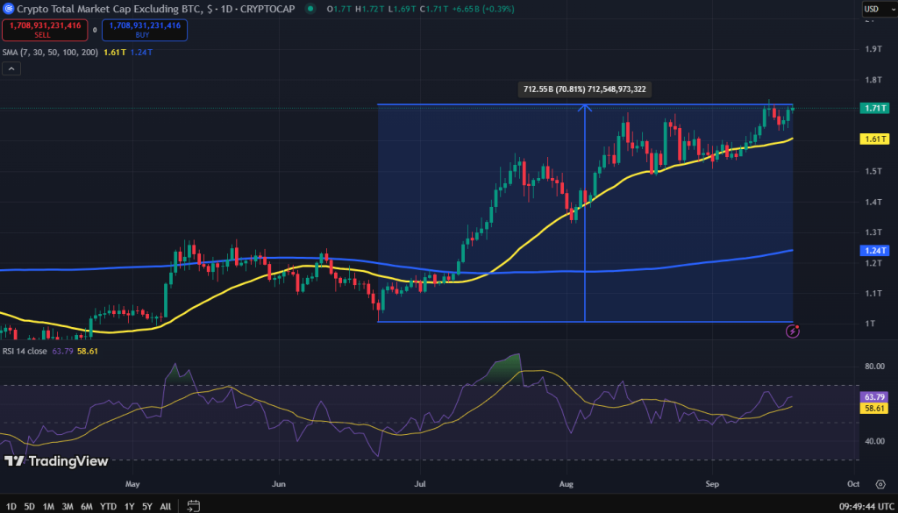Click the CRYPTOCAP symbol logo icon
Screen dimensions: 898x513
(x=8, y=9)
